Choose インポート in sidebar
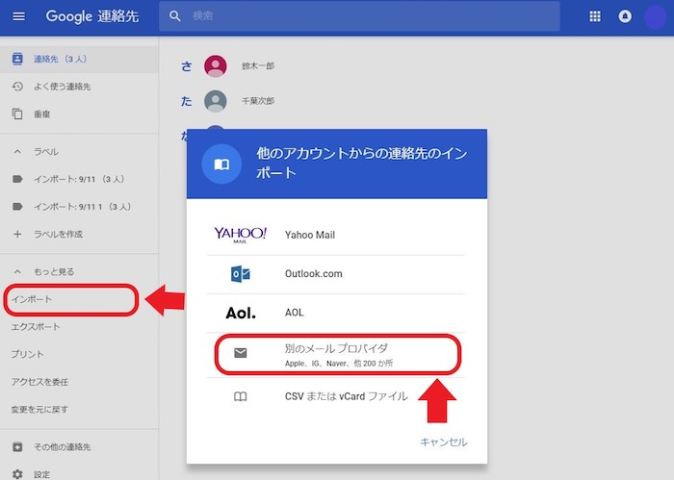Screen dimensions: 674x480 click(x=32, y=299)
